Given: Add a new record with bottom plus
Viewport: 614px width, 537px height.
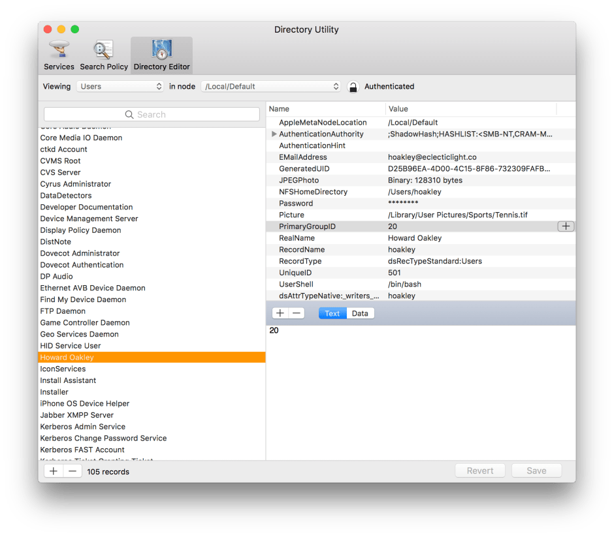Looking at the screenshot, I should [54, 471].
